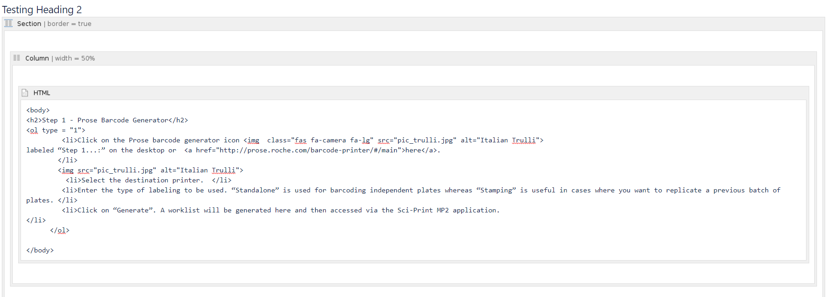The width and height of the screenshot is (827, 297).
Task: Click the prose.roche.com barcode-printer URL text
Action: click(308, 150)
